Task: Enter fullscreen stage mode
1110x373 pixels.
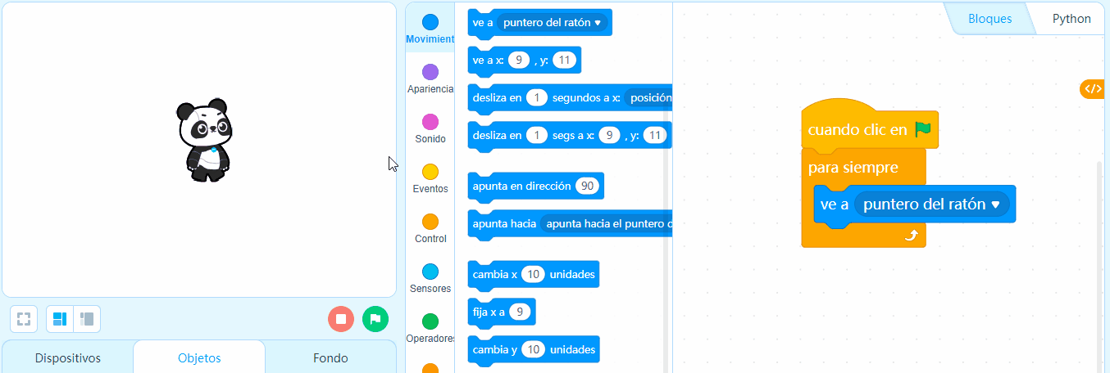Action: (24, 319)
